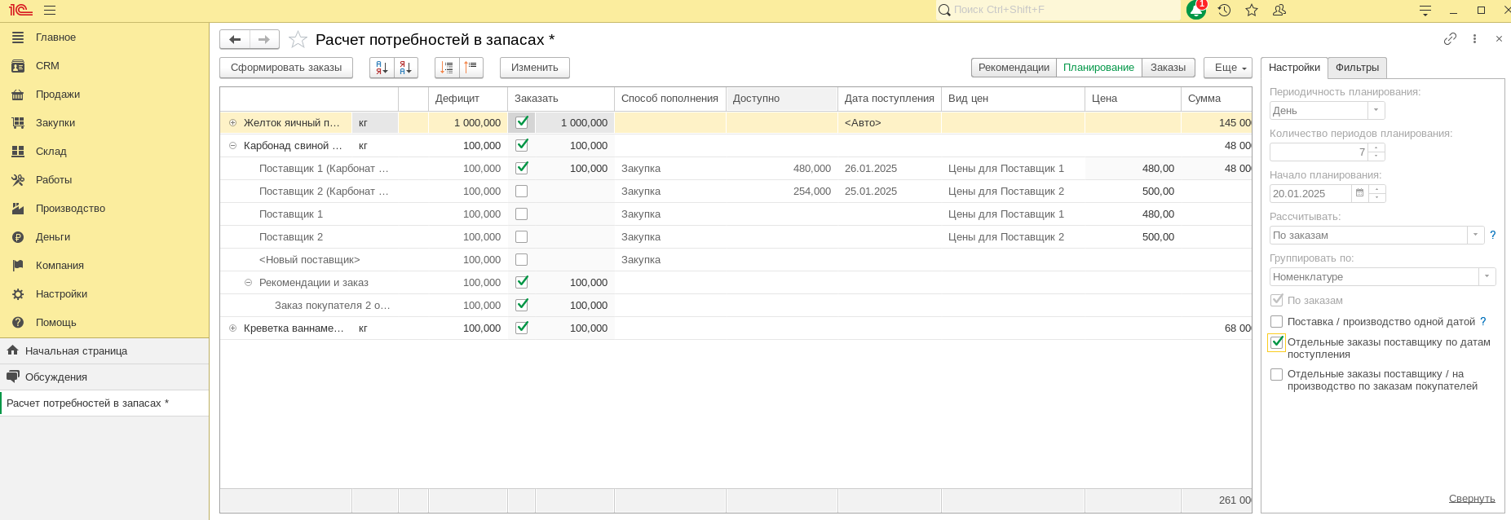The image size is (1511, 520).
Task: Click the Дата поступления column header
Action: (890, 99)
